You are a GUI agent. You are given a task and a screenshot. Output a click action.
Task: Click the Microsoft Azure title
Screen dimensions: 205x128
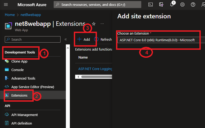pos(32,5)
